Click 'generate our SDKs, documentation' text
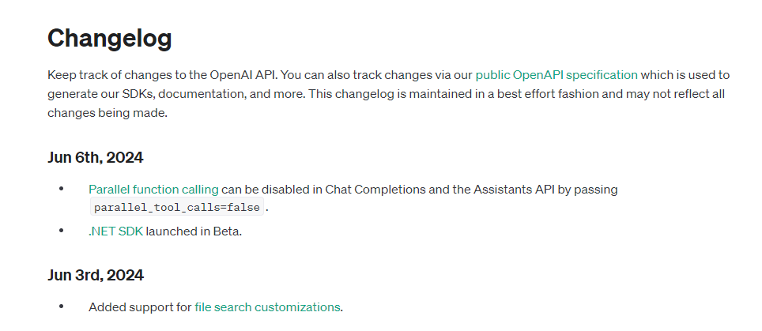 [145, 94]
